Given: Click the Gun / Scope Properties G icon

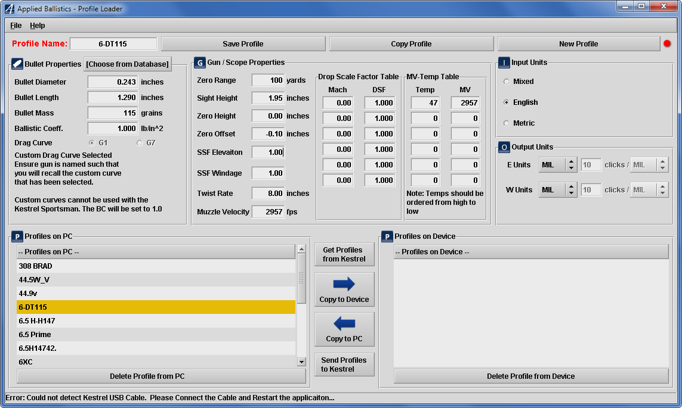Looking at the screenshot, I should (x=200, y=63).
